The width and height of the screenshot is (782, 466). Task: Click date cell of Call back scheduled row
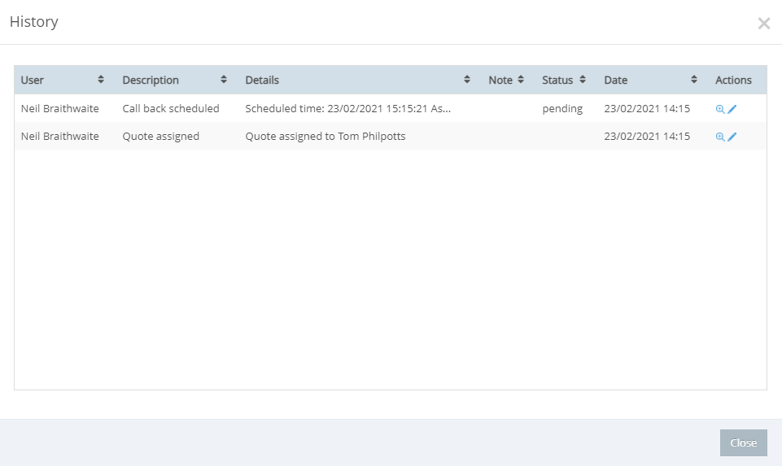pyautogui.click(x=647, y=109)
